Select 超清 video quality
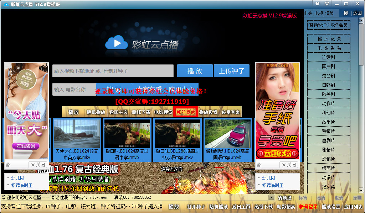Image resolution: width=365 pixels, height=213 pixels. click(x=339, y=198)
